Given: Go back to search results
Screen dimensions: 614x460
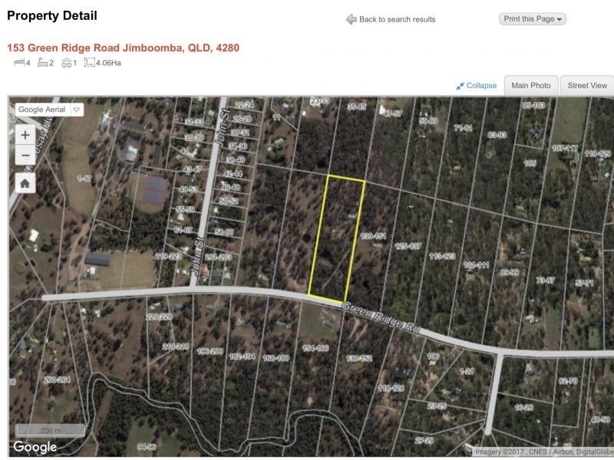Looking at the screenshot, I should [x=397, y=19].
